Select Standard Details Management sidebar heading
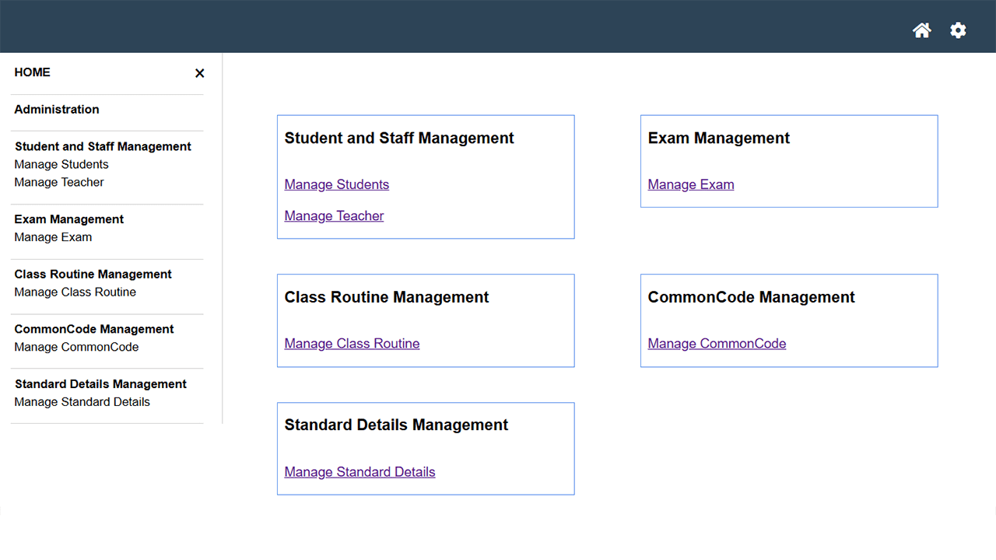This screenshot has width=996, height=560. tap(101, 384)
